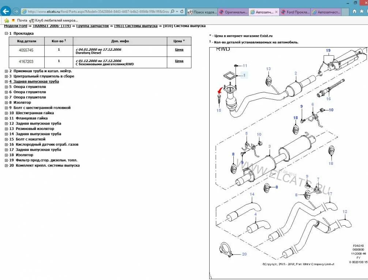The width and height of the screenshot is (368, 280).
Task: Click Цена link for part 4167203
Action: [179, 61]
